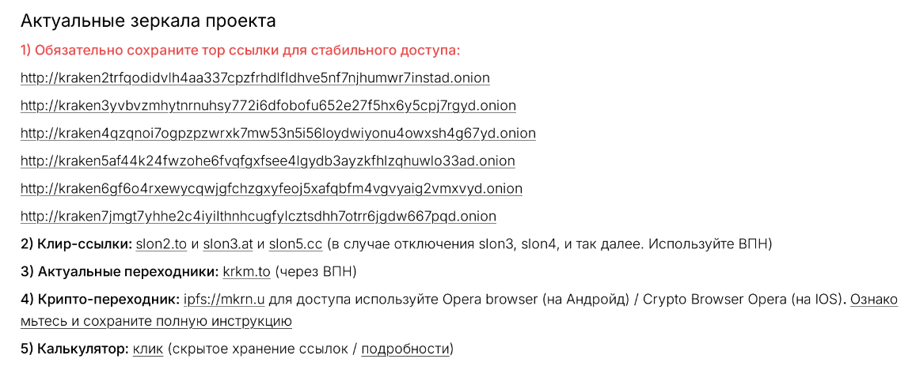Open the krkm.to link

pos(246,272)
